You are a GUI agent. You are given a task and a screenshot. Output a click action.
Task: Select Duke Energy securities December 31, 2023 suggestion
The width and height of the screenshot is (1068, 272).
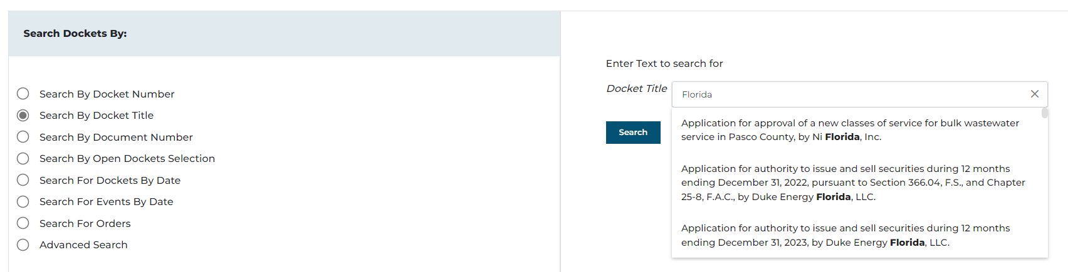[846, 235]
